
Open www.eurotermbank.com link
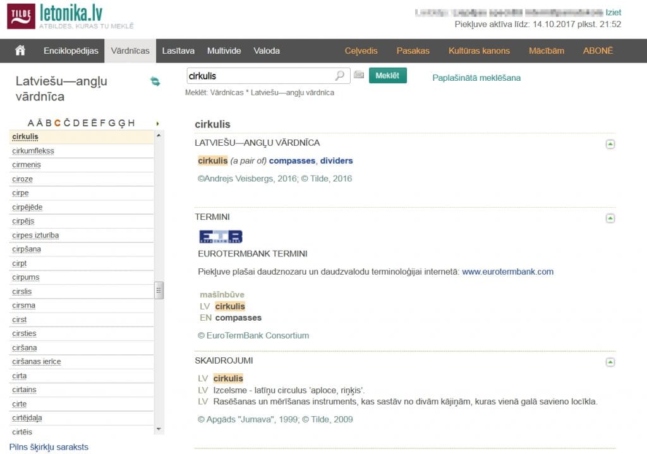point(507,272)
